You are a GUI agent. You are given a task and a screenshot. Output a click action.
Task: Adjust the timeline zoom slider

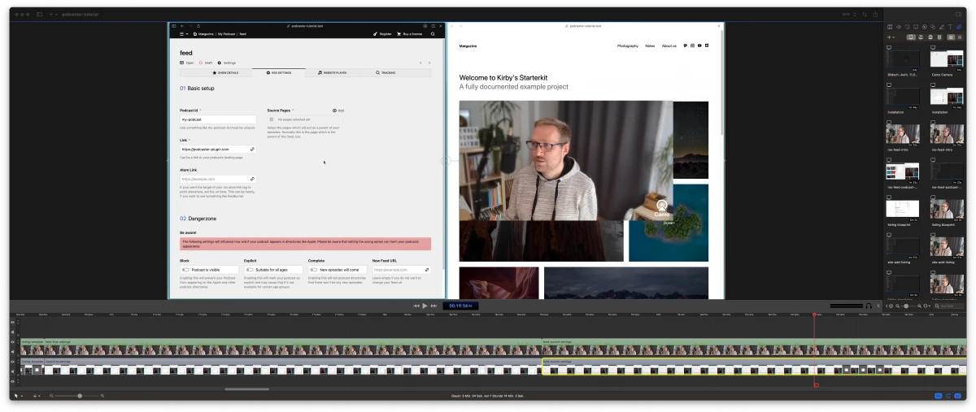tap(80, 396)
